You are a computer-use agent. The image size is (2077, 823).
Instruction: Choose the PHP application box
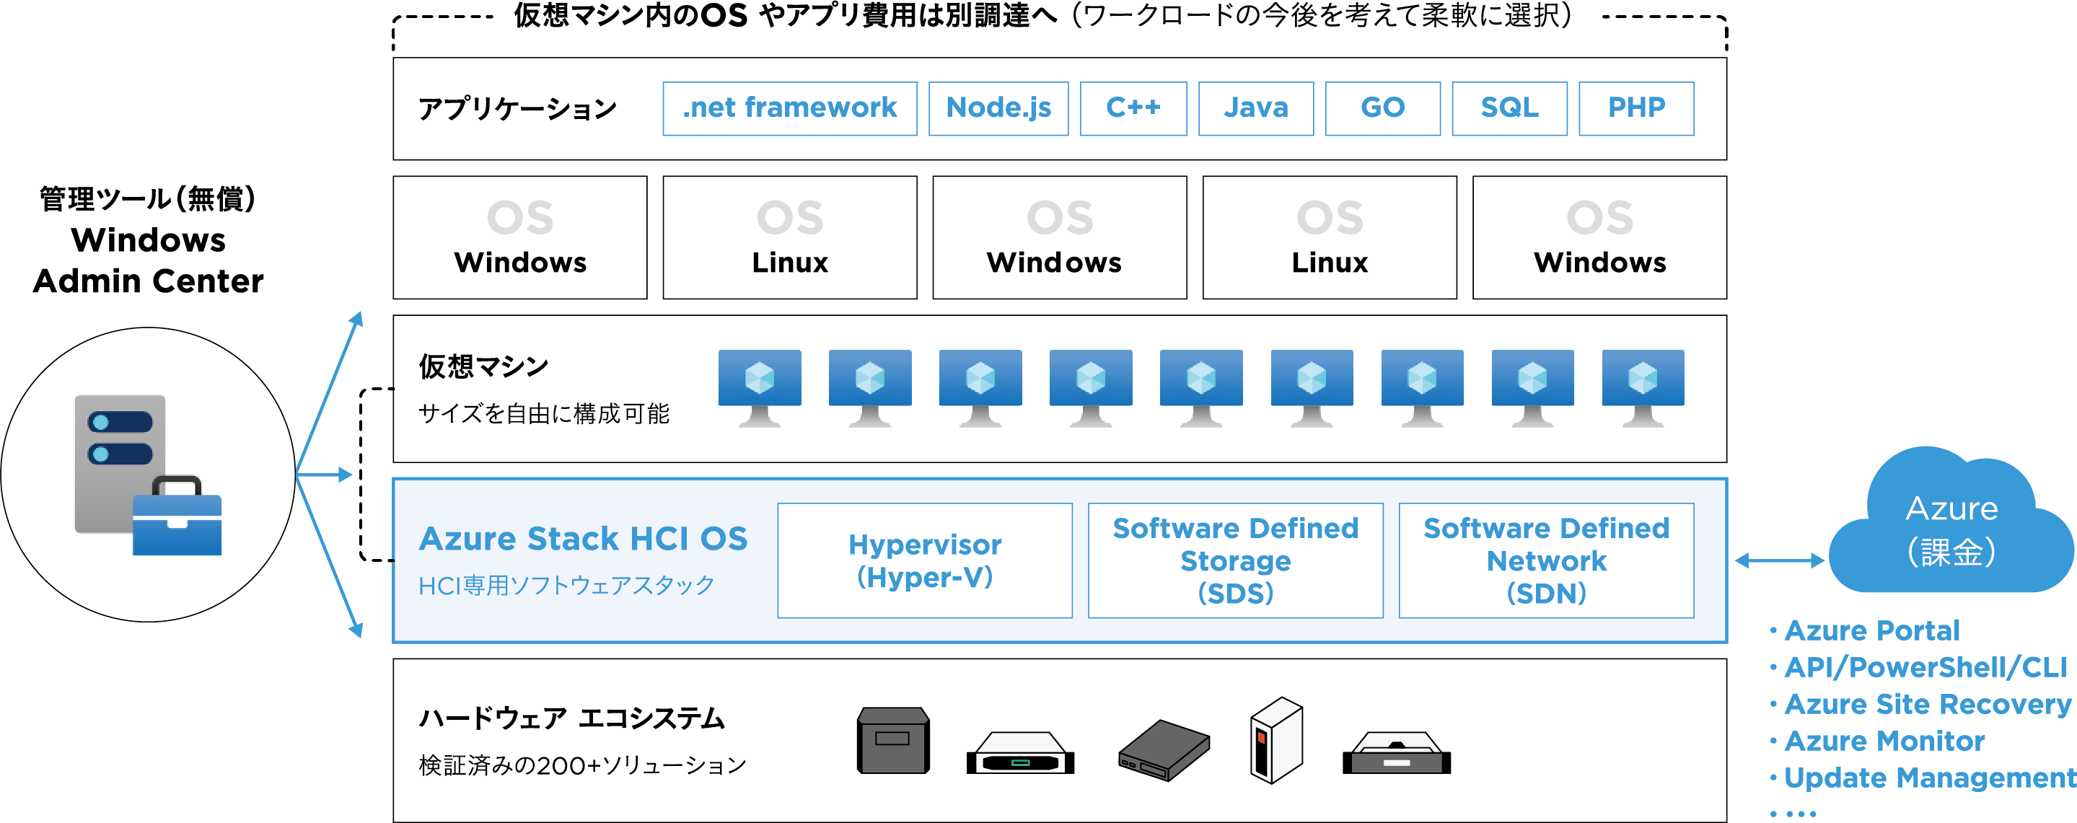[x=1636, y=108]
